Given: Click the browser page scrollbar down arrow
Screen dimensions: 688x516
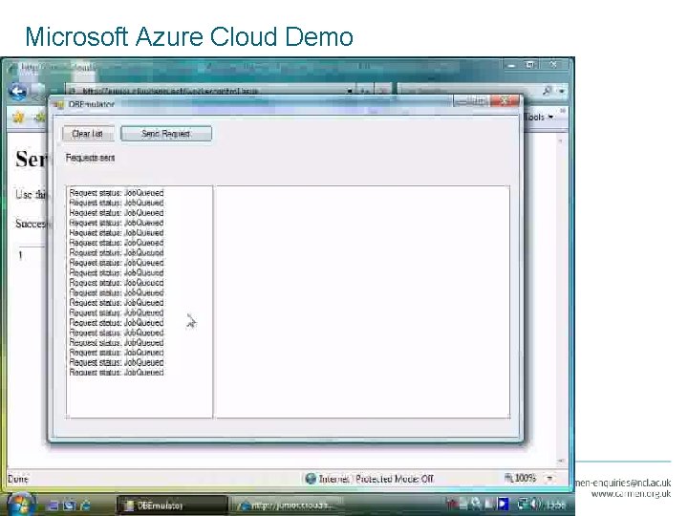Looking at the screenshot, I should pos(560,462).
